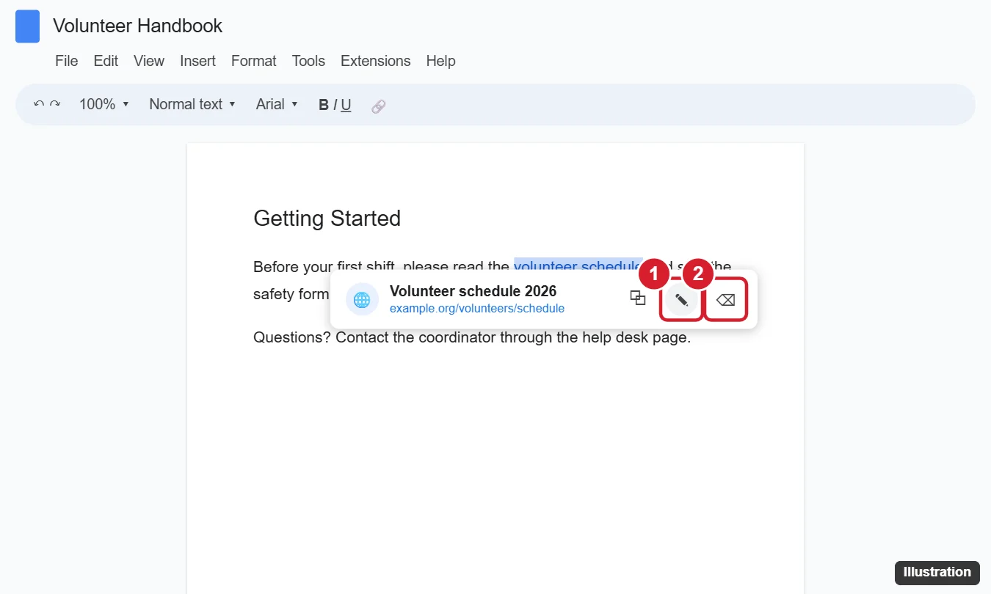Copy the link from the link preview

[638, 298]
